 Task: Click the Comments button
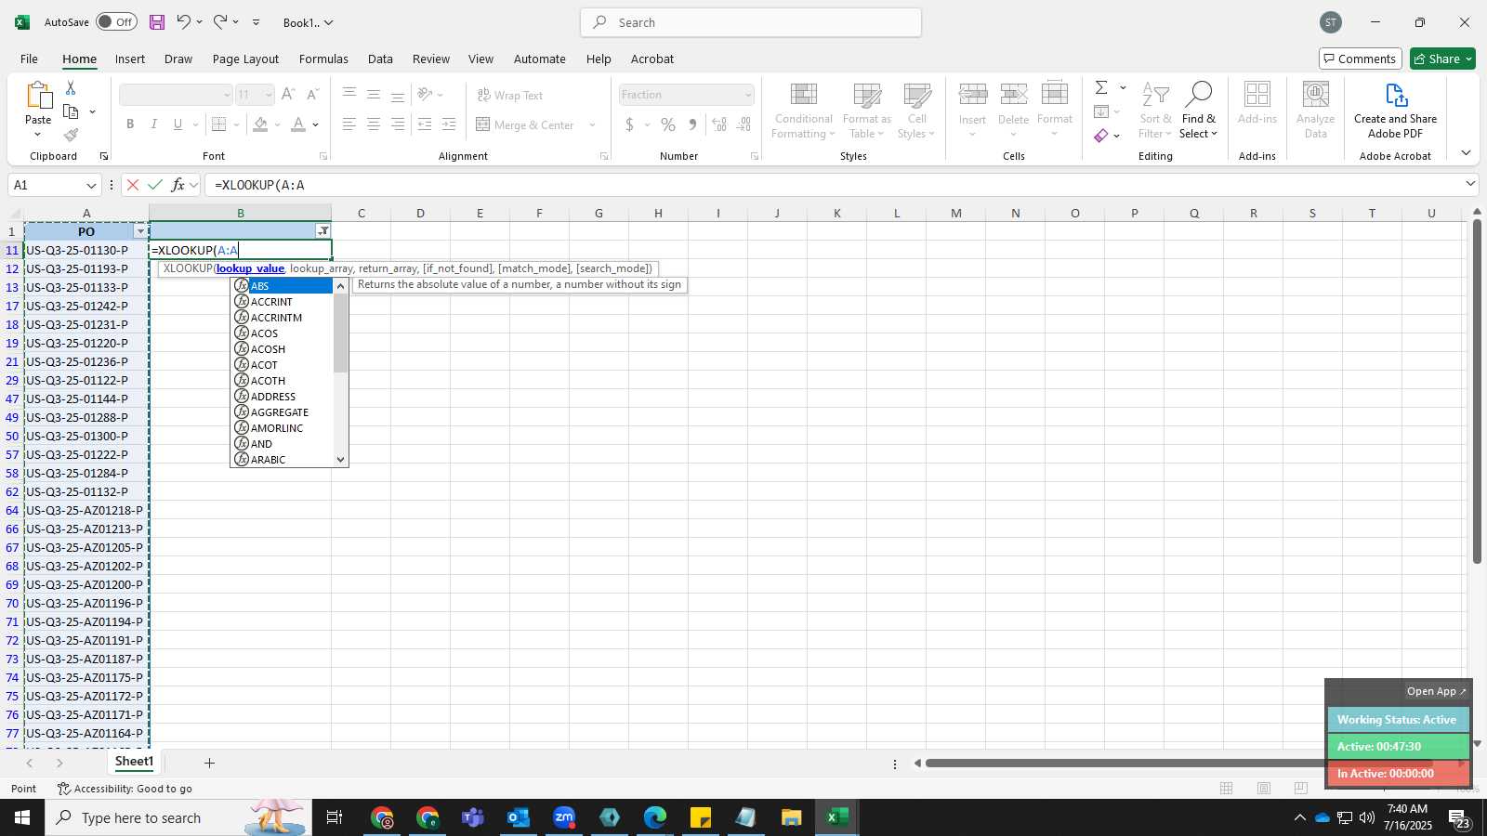pyautogui.click(x=1360, y=59)
